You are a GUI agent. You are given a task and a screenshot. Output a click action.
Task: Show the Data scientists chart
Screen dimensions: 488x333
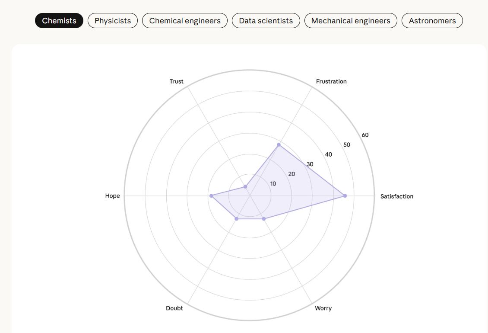tap(266, 21)
